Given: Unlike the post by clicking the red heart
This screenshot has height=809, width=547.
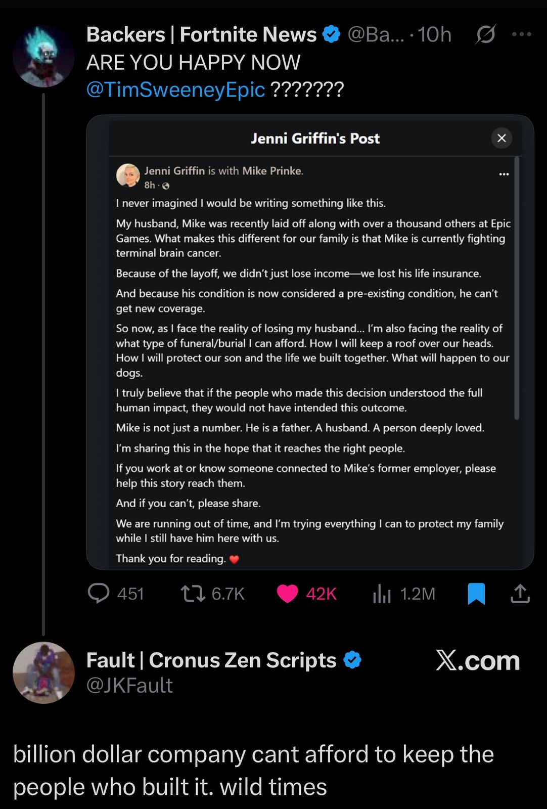Looking at the screenshot, I should pos(287,594).
